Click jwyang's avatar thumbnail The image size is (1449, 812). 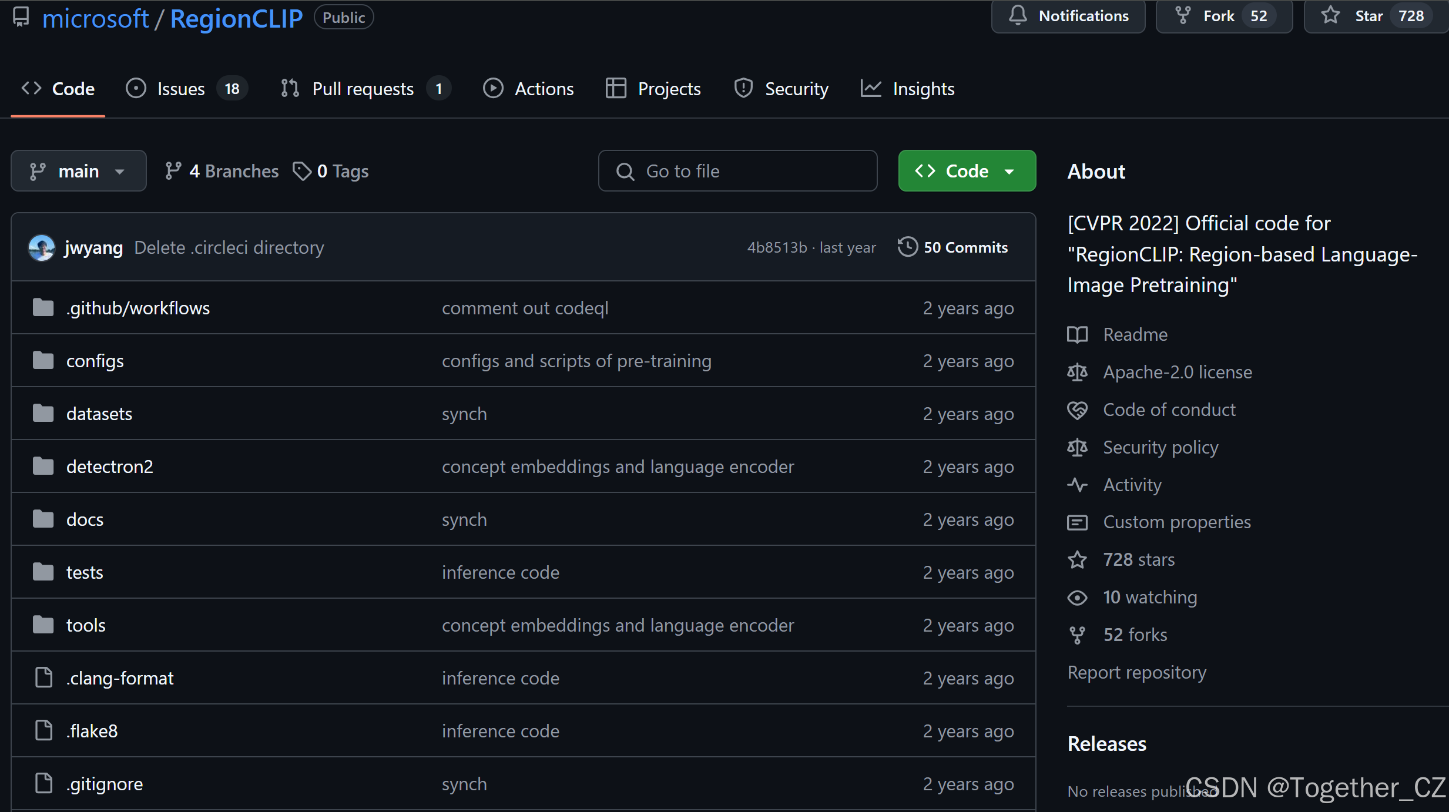click(x=42, y=247)
